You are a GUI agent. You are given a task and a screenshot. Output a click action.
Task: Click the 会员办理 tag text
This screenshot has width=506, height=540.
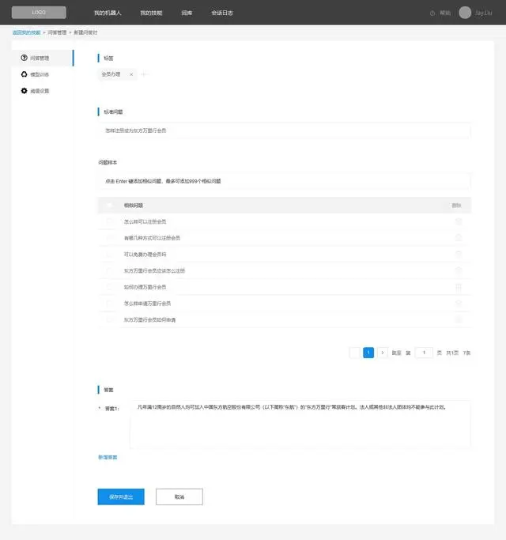[x=111, y=74]
